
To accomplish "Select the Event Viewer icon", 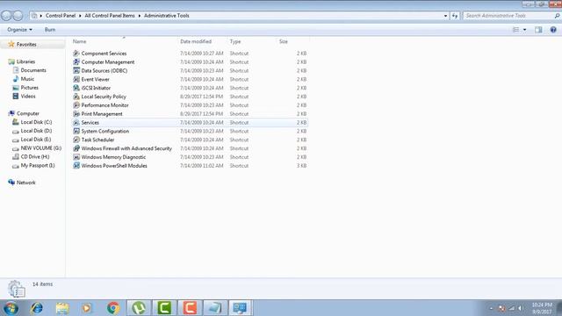I will [x=76, y=79].
